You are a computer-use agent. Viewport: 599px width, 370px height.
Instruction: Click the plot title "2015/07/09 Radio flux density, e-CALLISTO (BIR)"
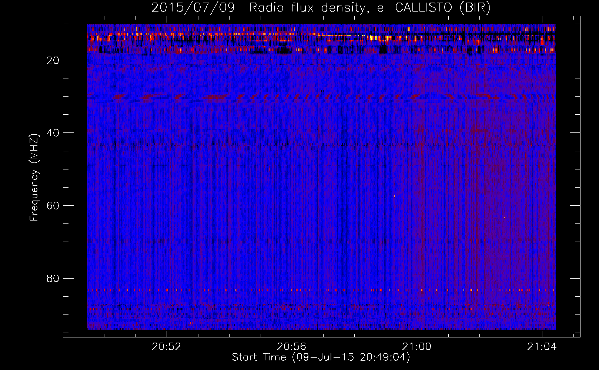tap(321, 8)
